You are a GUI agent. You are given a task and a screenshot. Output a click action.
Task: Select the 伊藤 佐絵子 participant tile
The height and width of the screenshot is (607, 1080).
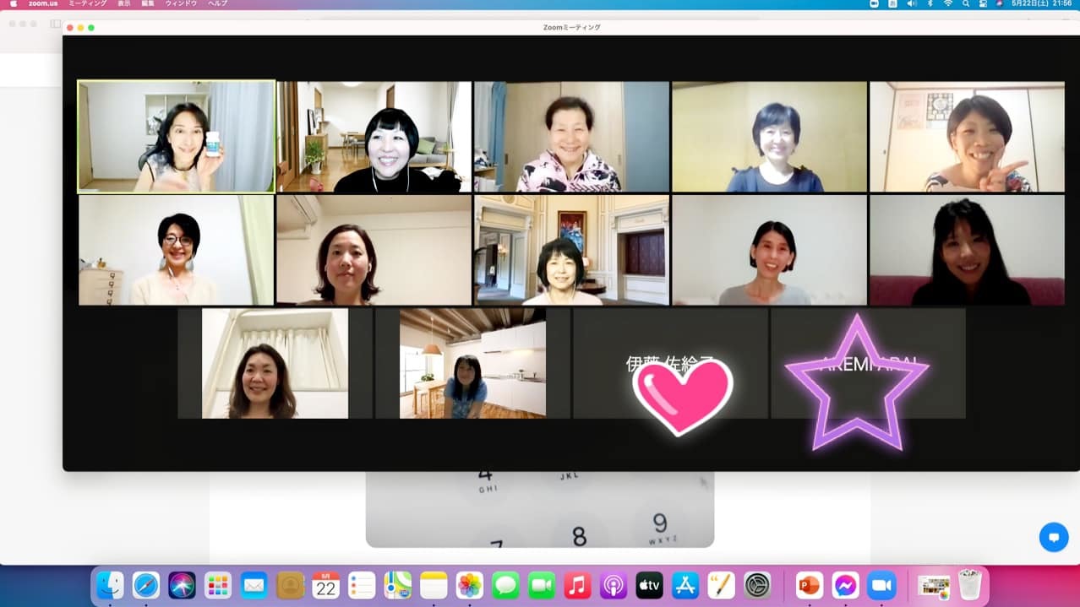[670, 363]
